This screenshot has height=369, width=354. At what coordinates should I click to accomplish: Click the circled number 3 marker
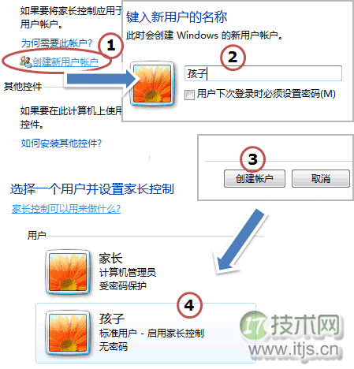(x=252, y=159)
